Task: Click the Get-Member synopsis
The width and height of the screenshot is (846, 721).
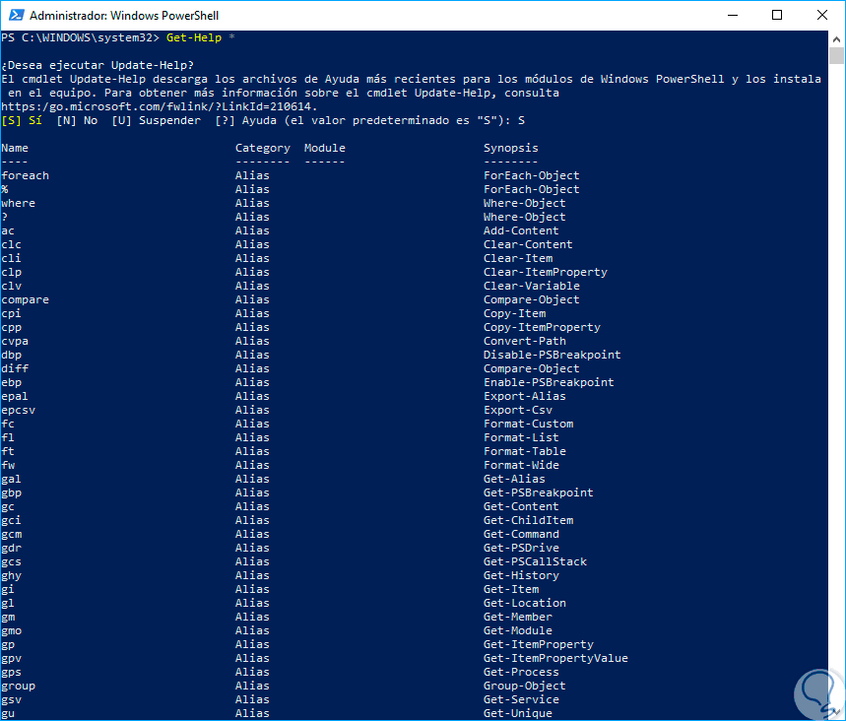Action: click(x=518, y=617)
